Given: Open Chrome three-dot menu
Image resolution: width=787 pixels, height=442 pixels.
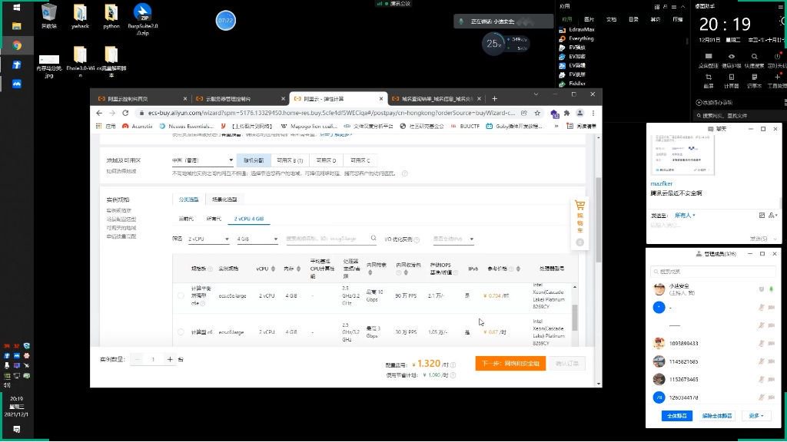Looking at the screenshot, I should point(593,114).
